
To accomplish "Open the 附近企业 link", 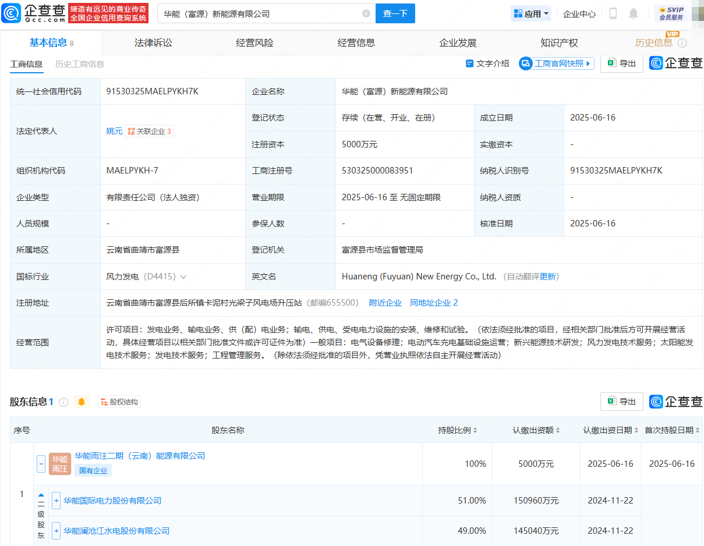I will click(x=385, y=303).
